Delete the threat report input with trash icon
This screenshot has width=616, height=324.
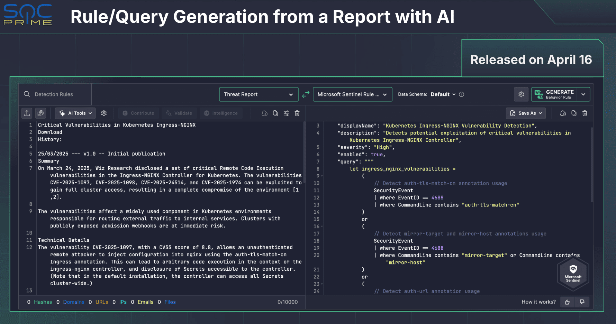point(297,113)
